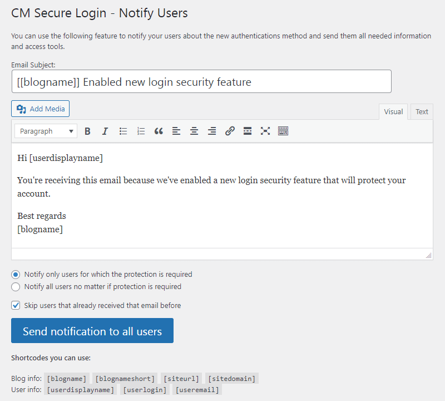Align text to the left

click(x=176, y=131)
